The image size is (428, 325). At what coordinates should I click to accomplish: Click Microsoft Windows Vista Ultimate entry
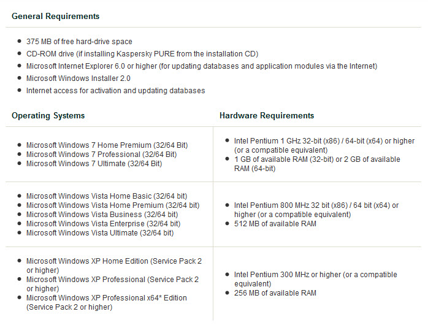pos(99,233)
